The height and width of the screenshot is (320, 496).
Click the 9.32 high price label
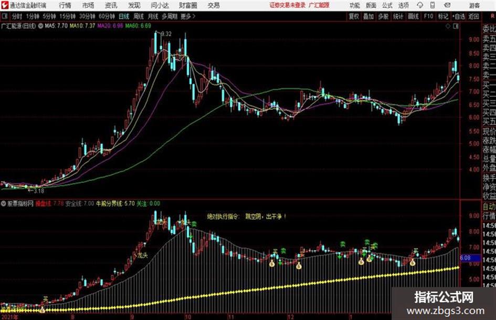coord(166,34)
